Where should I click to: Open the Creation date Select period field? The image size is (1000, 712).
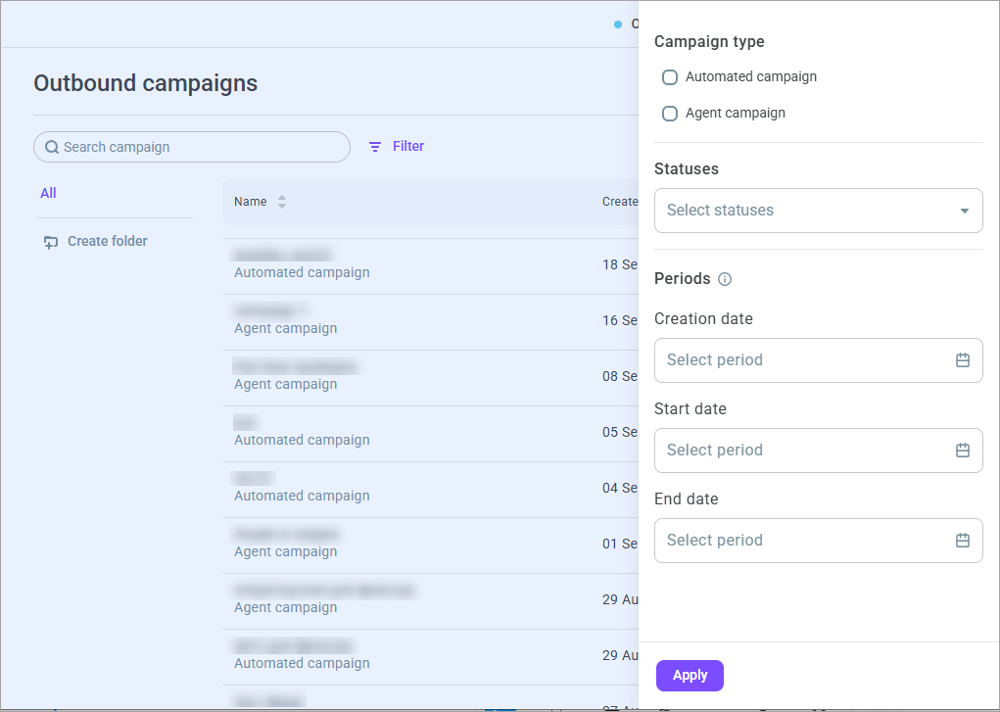[818, 360]
